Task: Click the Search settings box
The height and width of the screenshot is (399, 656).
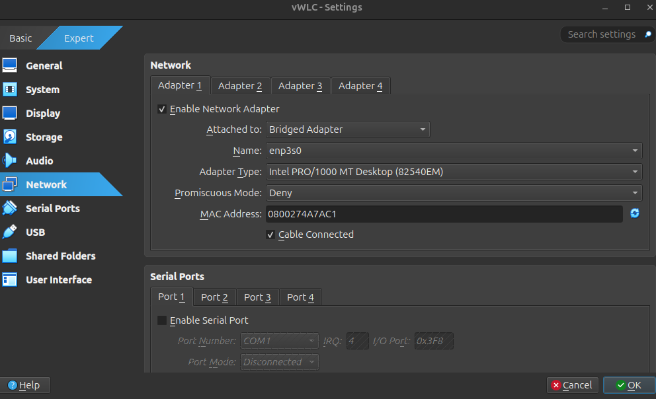Action: click(x=602, y=34)
